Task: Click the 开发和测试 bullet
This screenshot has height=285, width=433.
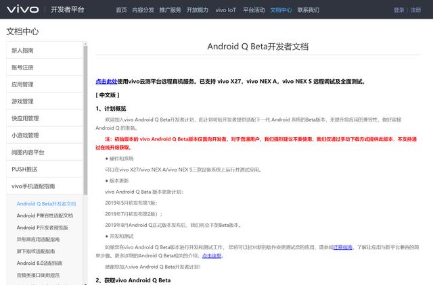Action: pyautogui.click(x=119, y=236)
